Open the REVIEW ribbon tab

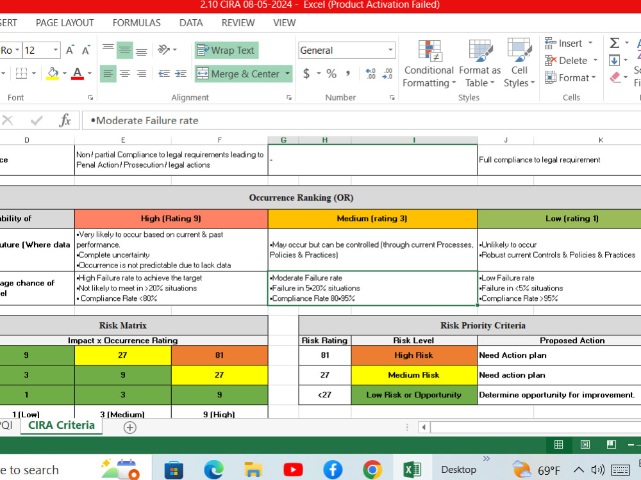238,23
